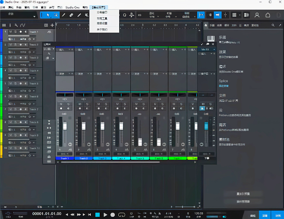Click the 显示预置 button in the browser
Image resolution: width=284 pixels, height=219 pixels.
(x=243, y=194)
